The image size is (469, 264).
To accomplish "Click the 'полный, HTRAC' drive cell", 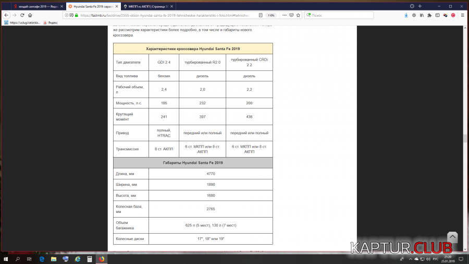I will 164,133.
